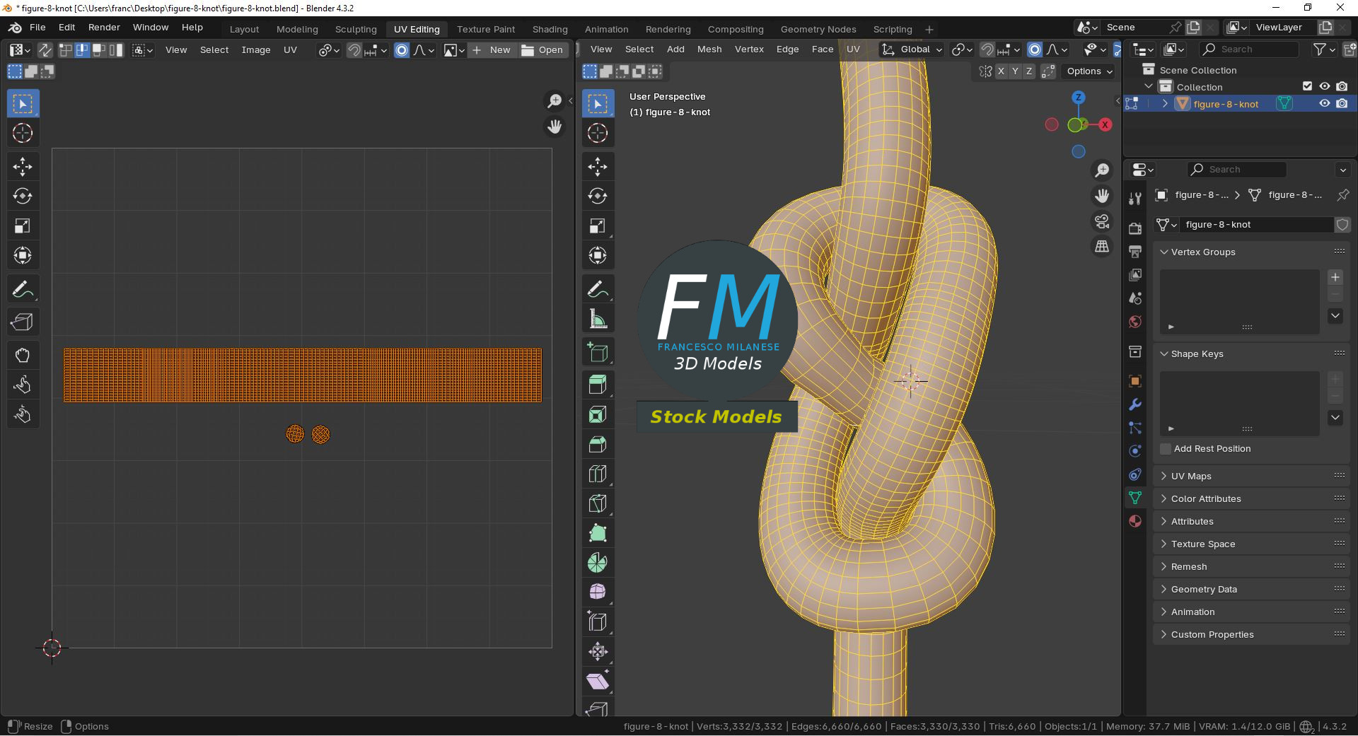Click the red X axis on the navigation gizmo
The image size is (1358, 736).
[1105, 125]
